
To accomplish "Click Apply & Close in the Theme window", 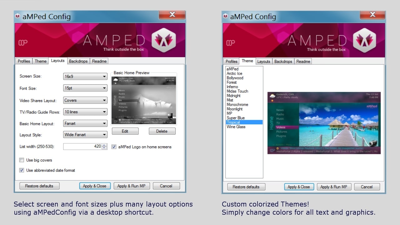I will pos(299,187).
